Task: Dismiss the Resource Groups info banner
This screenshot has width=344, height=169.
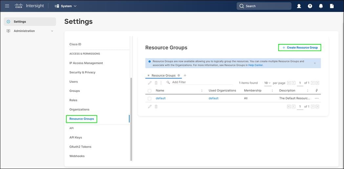Action: tap(315, 63)
